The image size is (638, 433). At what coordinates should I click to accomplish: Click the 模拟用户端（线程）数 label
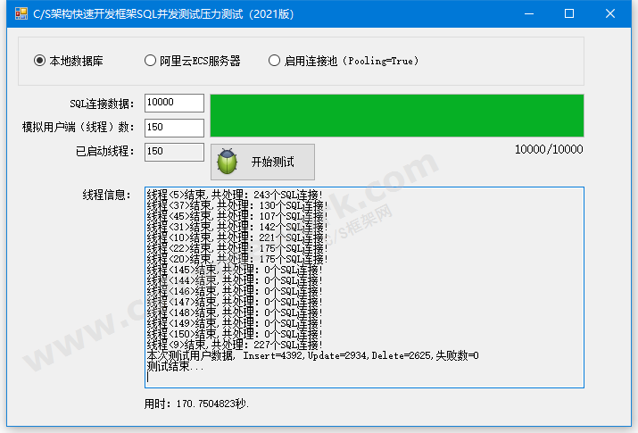click(78, 127)
